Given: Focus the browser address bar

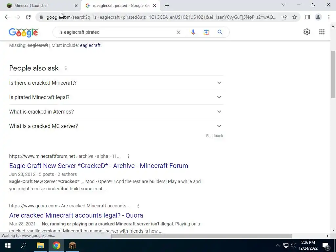Looking at the screenshot, I should coord(161,17).
